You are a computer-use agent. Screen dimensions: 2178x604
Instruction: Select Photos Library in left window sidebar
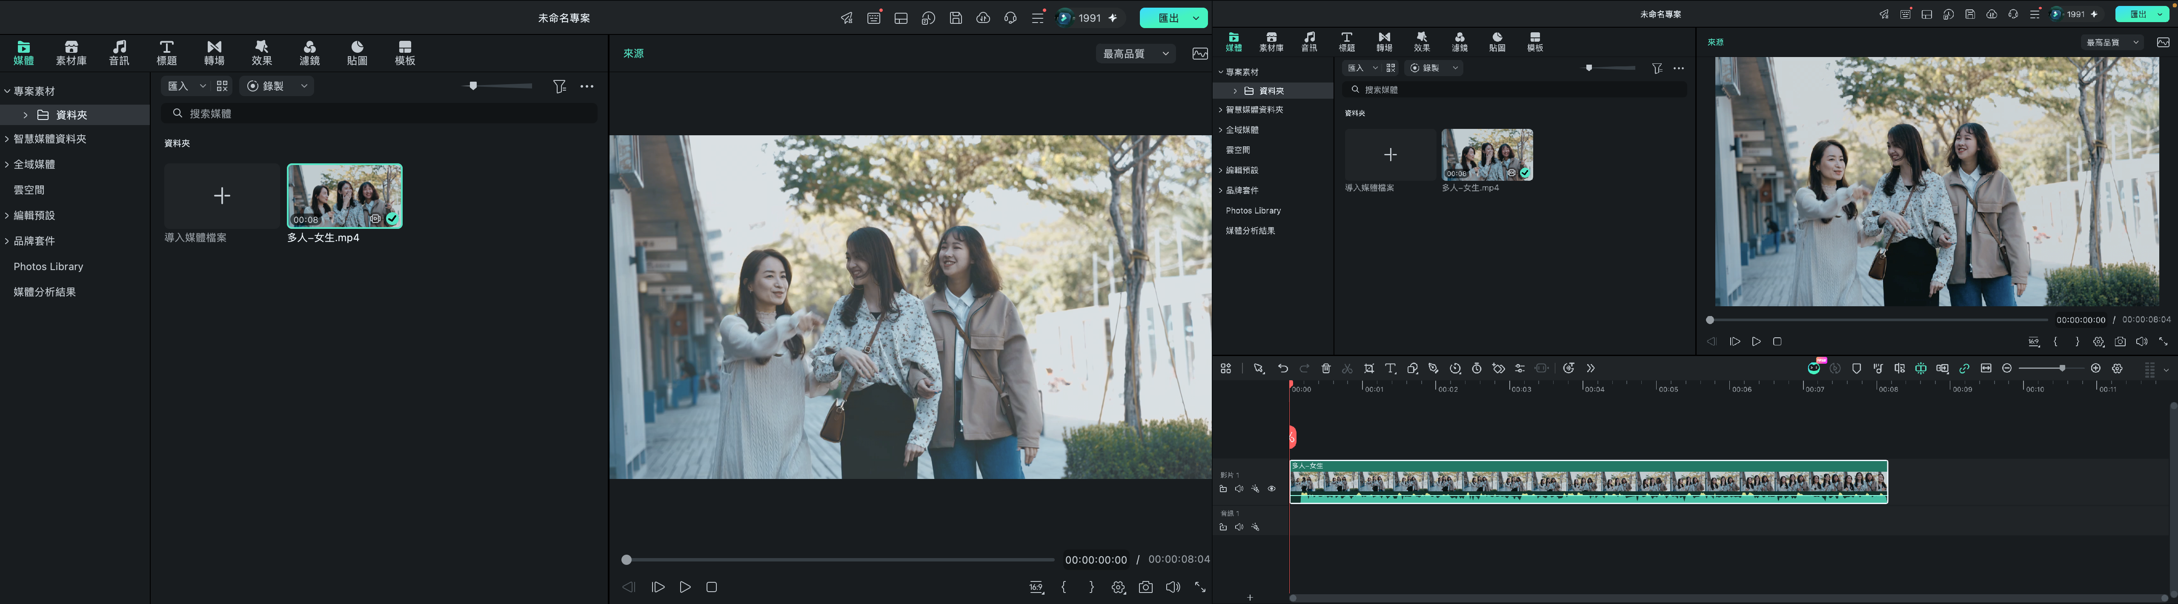point(48,267)
